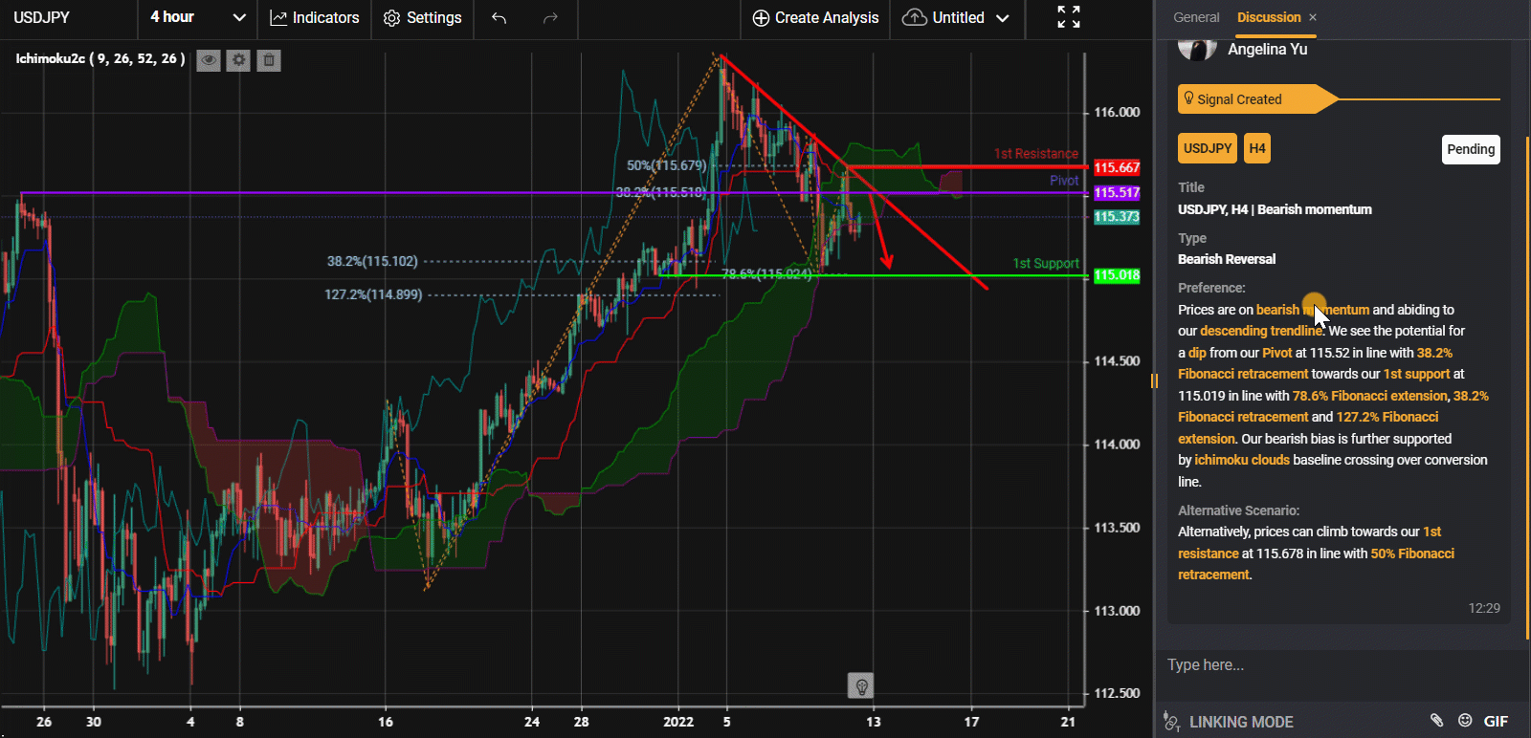Toggle LINKING MODE
The height and width of the screenshot is (738, 1531).
1229,722
